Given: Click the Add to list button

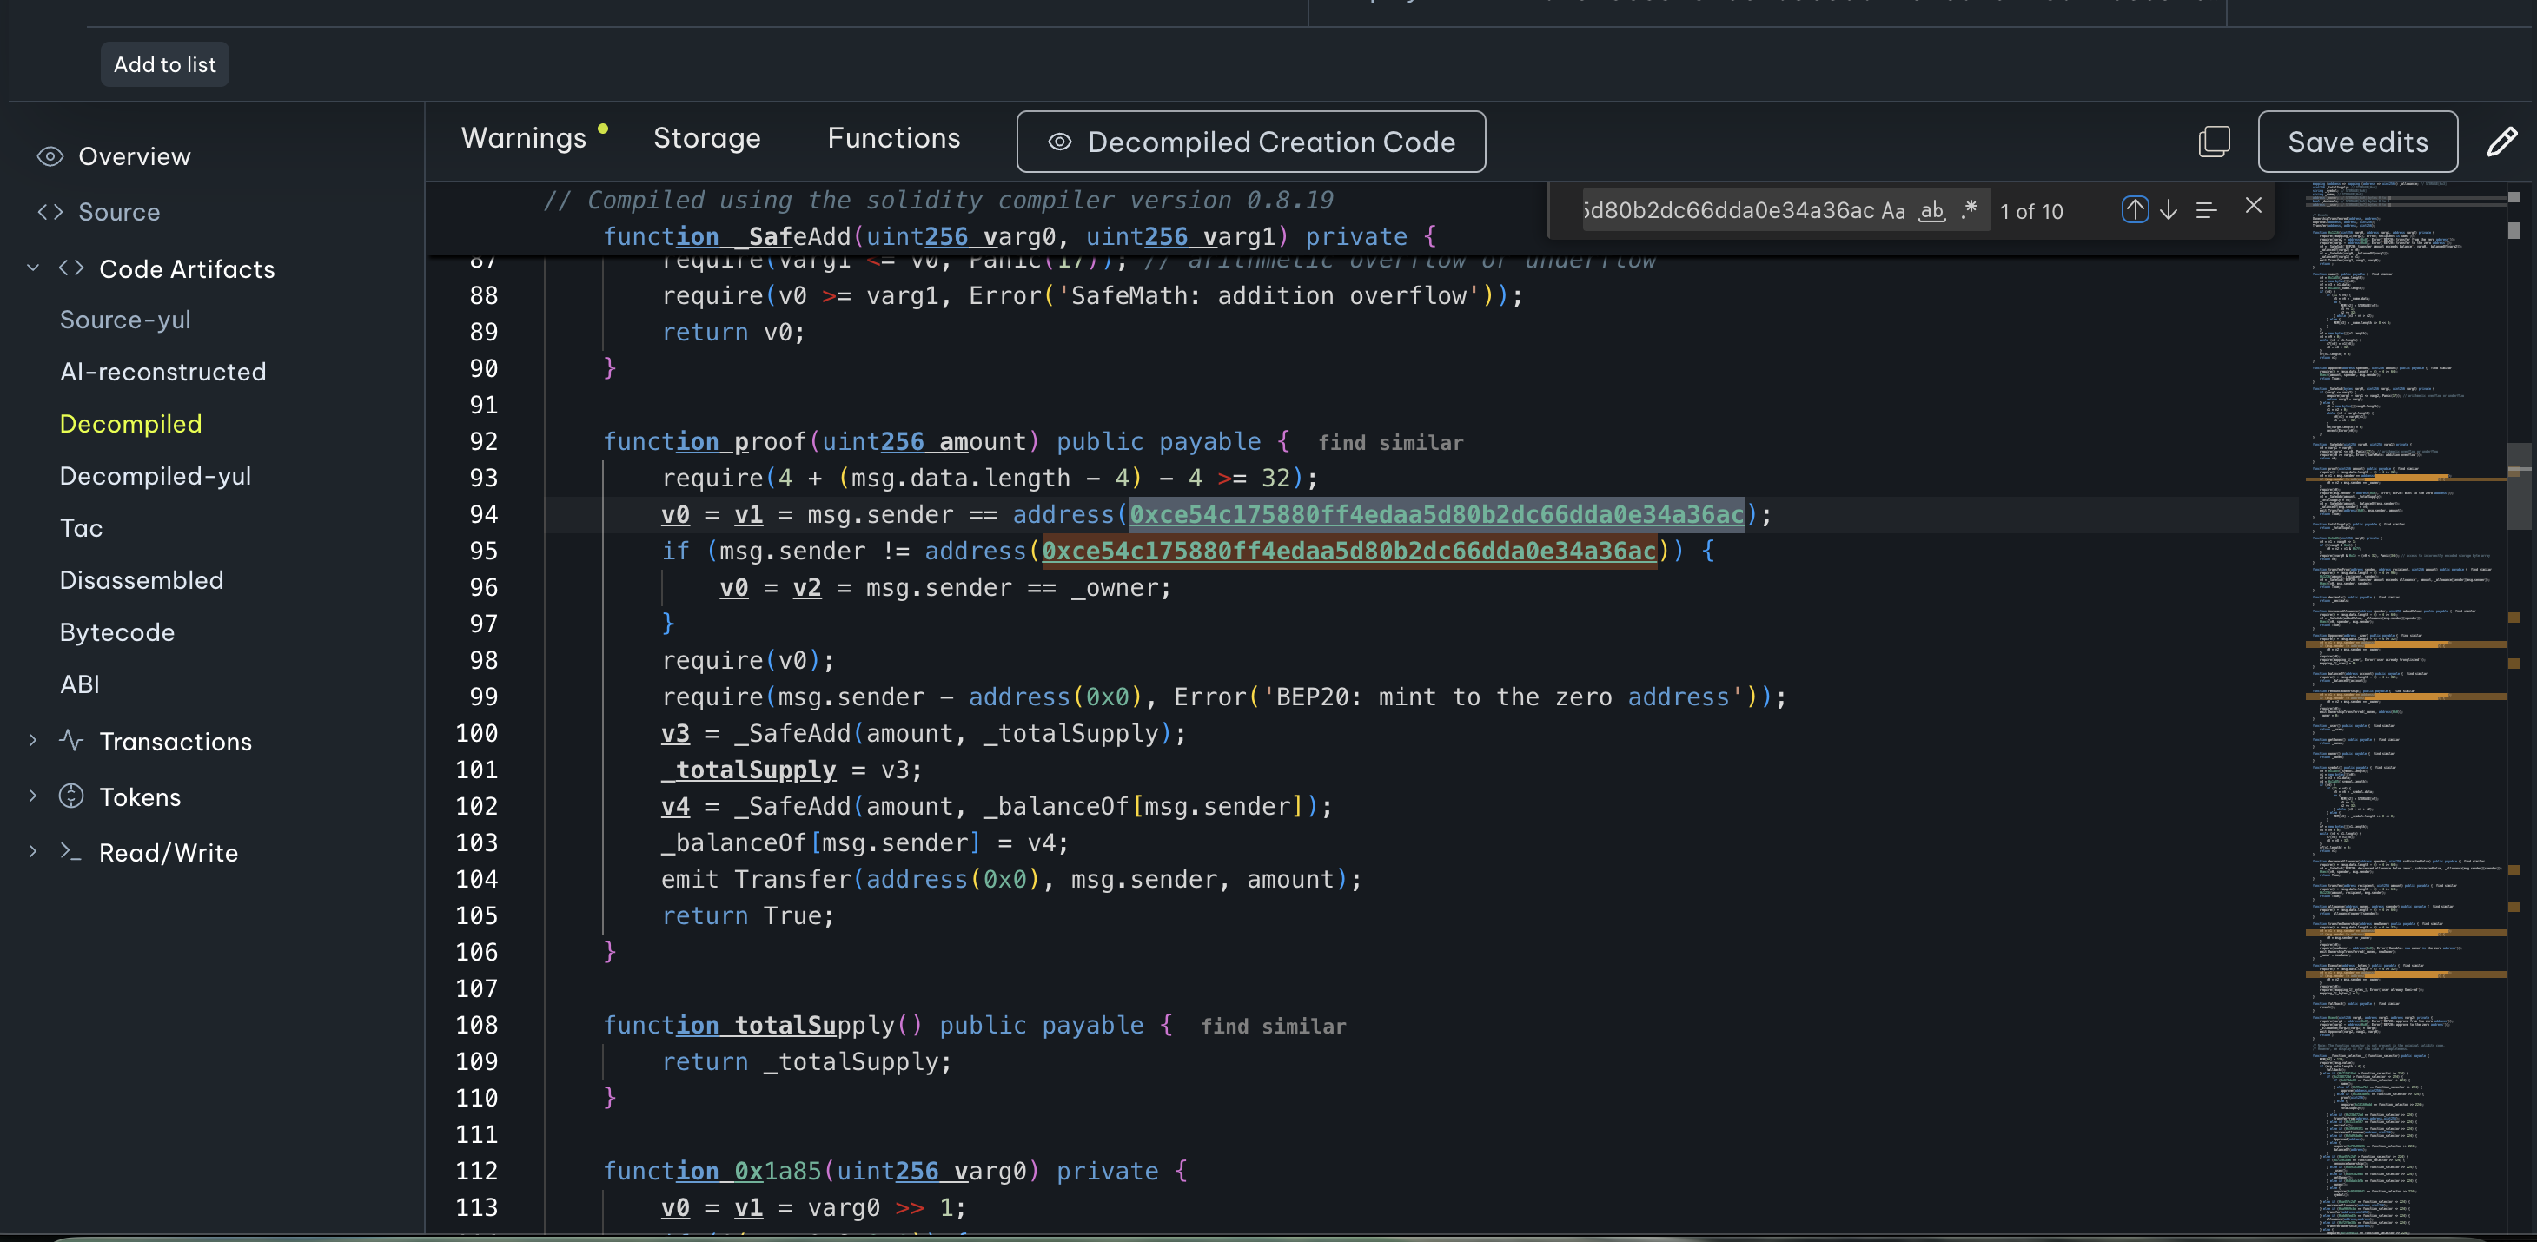Looking at the screenshot, I should coord(164,64).
